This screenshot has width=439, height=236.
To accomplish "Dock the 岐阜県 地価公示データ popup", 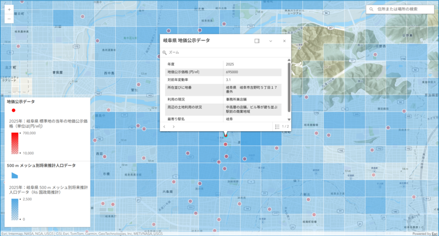I will 257,41.
